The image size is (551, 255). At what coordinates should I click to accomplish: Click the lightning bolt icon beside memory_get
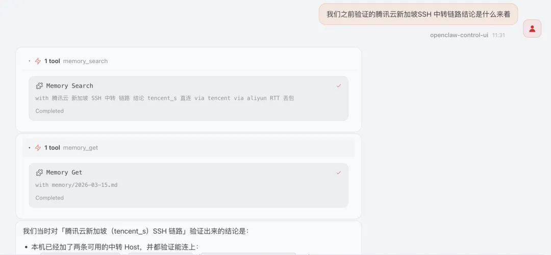38,148
